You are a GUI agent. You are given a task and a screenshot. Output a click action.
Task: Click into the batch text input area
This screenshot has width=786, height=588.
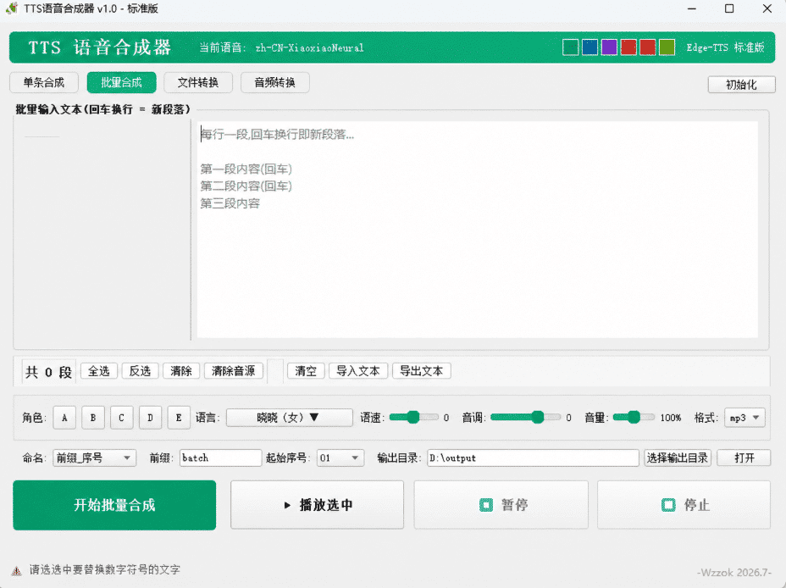[x=477, y=230]
